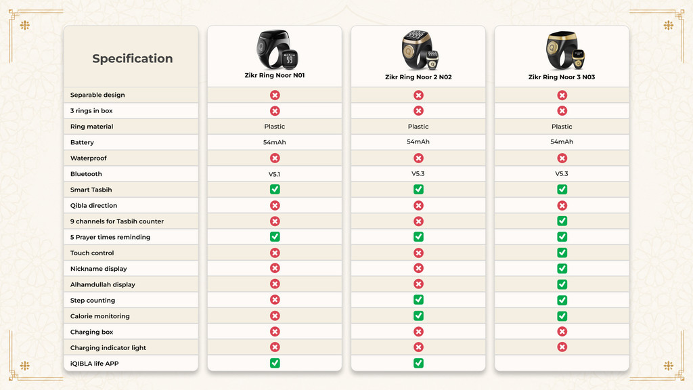693x390 pixels.
Task: Click the Zikr Ring Noor N01 title
Action: click(x=275, y=75)
